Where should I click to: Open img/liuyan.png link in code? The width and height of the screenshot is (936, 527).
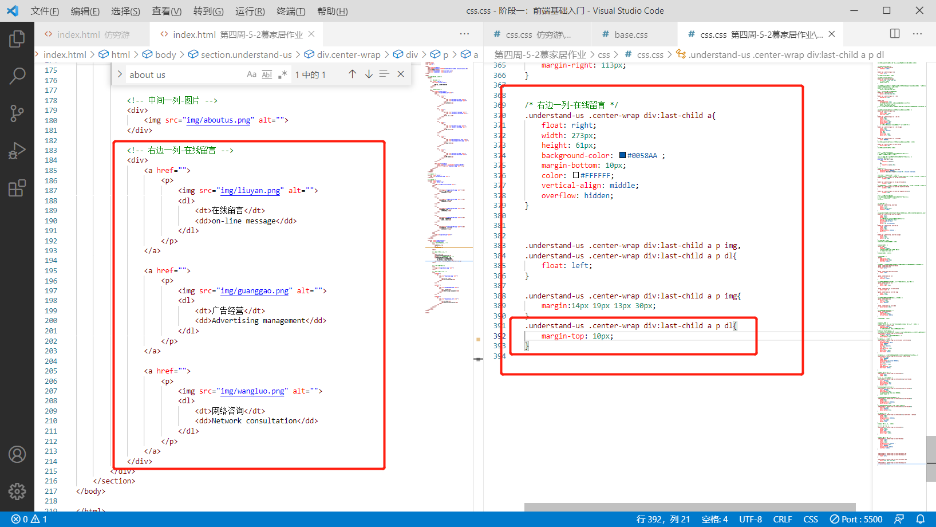tap(250, 190)
